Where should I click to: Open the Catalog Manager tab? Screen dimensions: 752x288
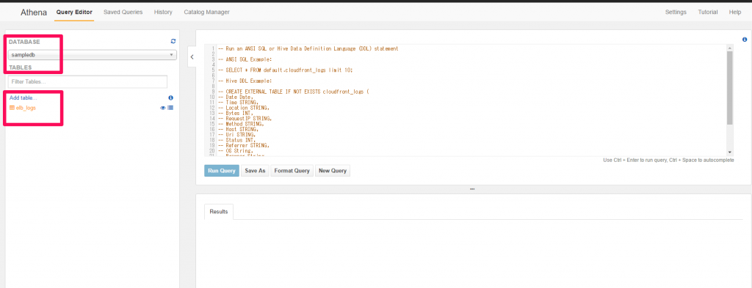click(x=206, y=12)
